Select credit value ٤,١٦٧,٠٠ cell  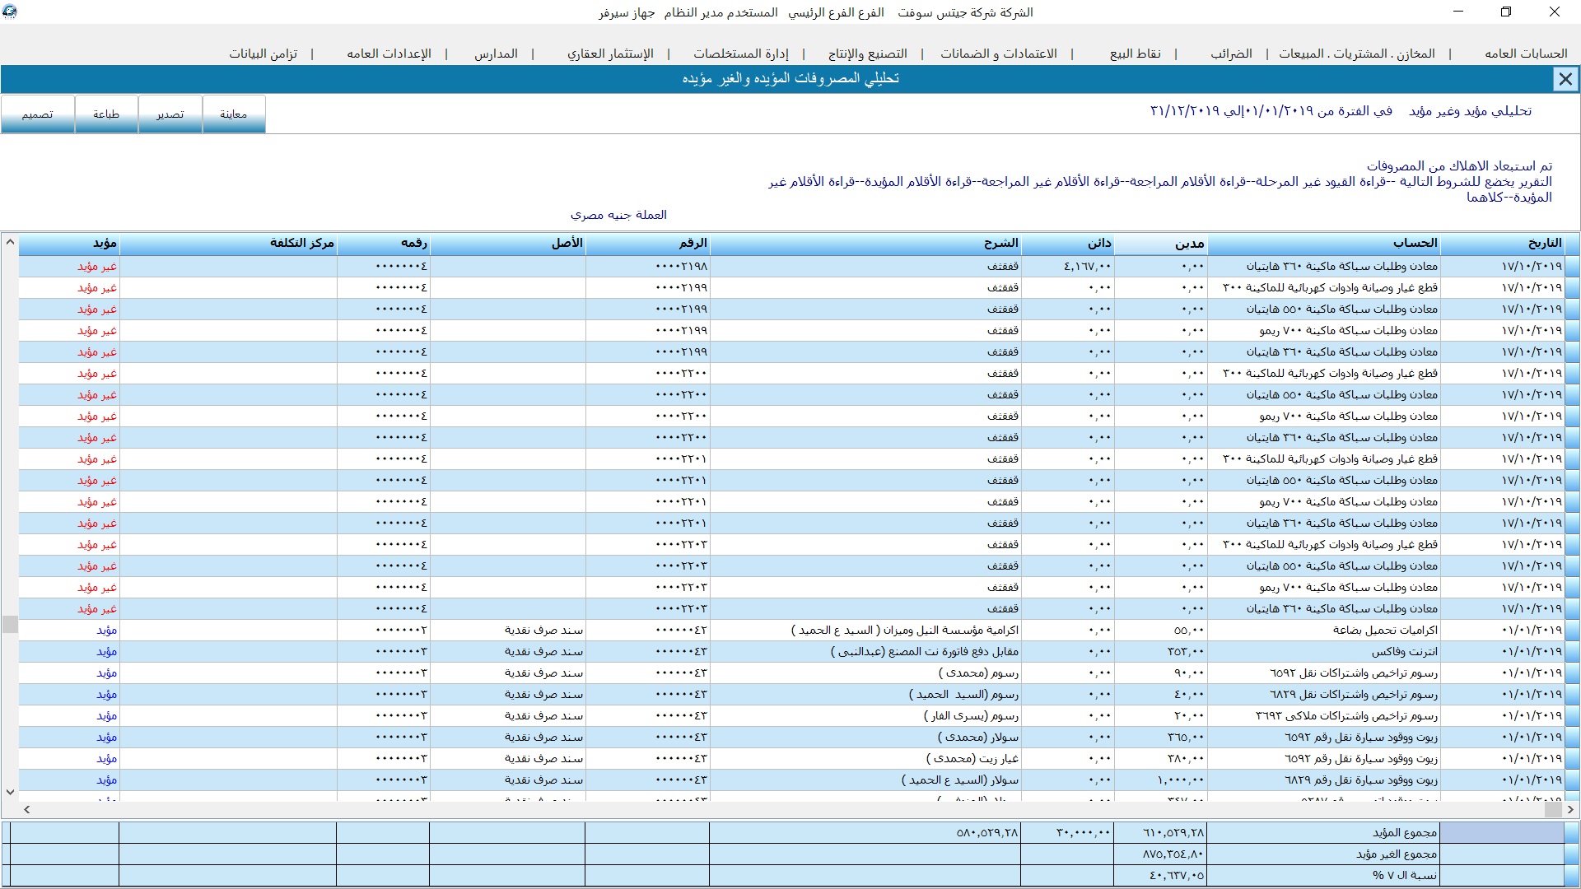pyautogui.click(x=1067, y=266)
